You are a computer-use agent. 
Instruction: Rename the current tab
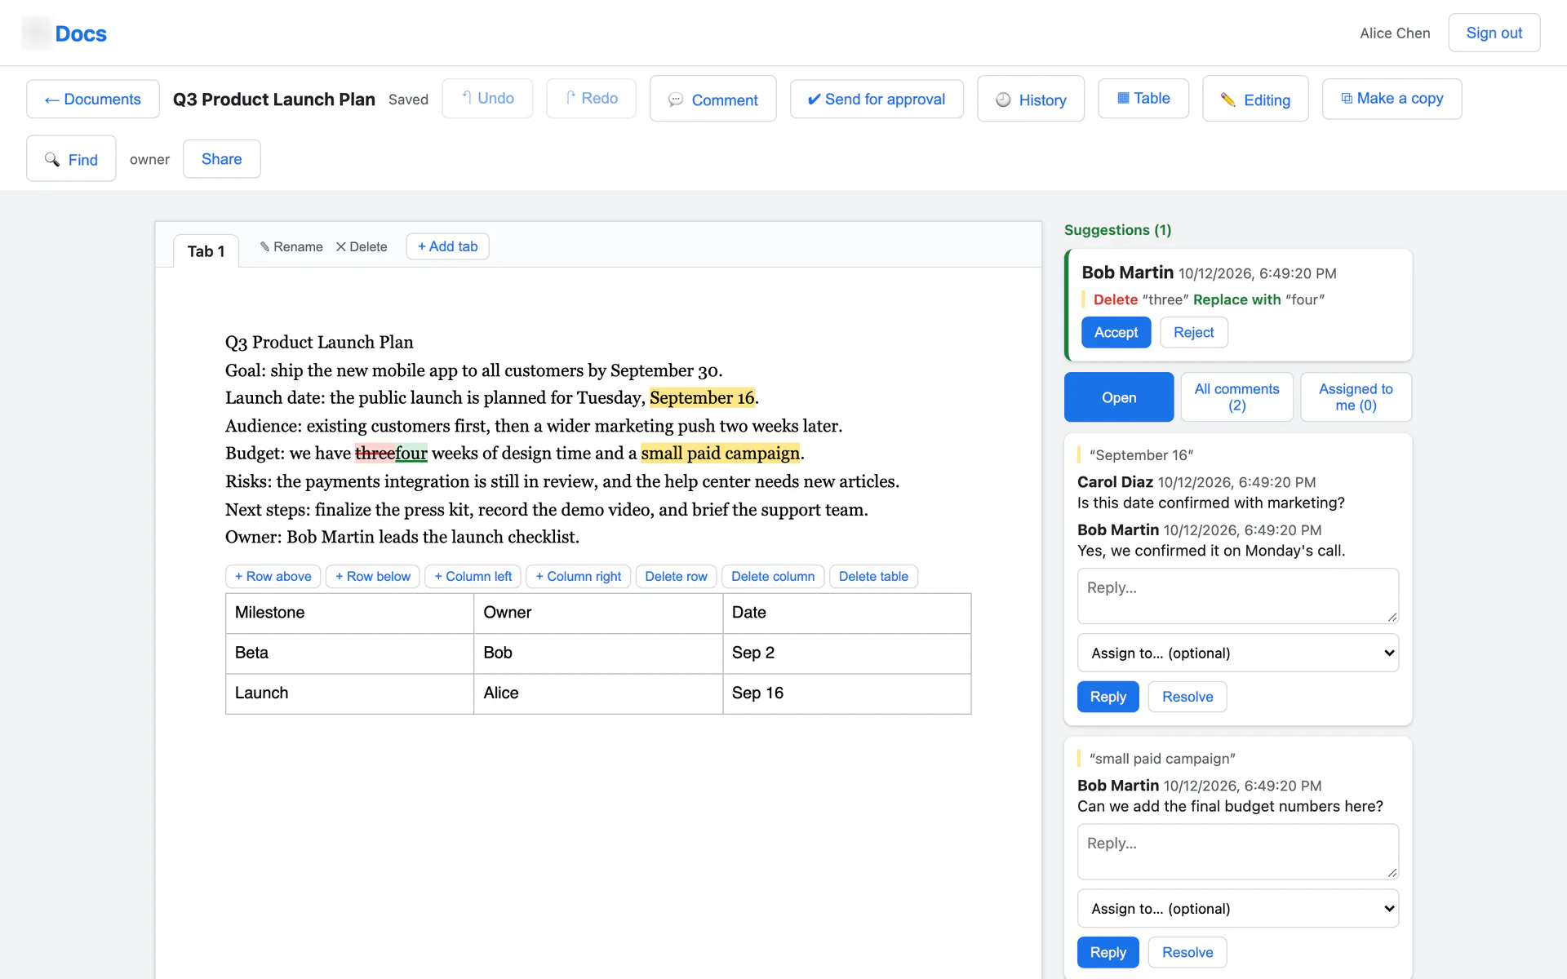[x=291, y=246]
